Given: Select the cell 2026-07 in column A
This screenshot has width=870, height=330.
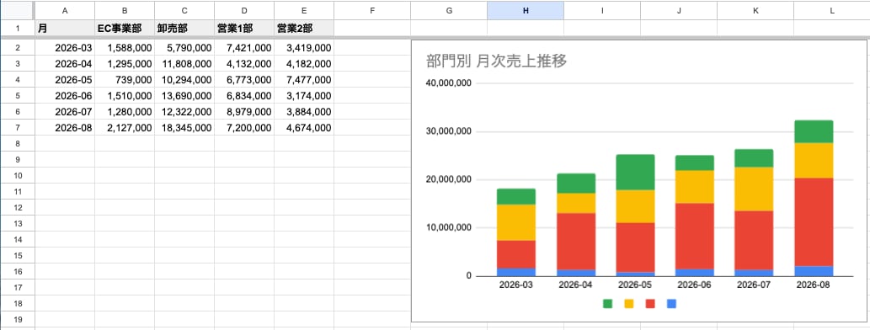Looking at the screenshot, I should [65, 112].
